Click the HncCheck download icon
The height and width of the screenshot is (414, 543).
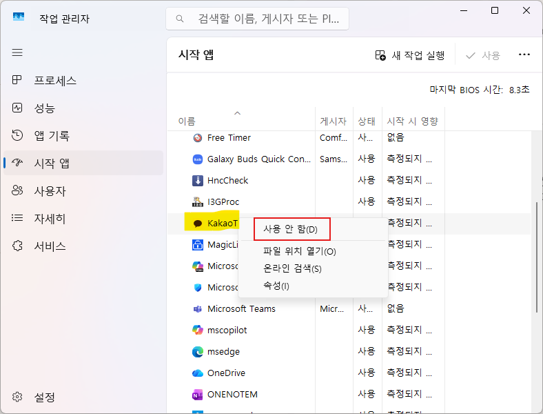pos(197,181)
